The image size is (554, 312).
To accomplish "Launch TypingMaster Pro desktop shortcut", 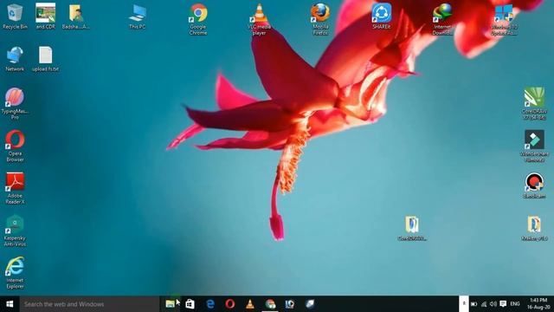I will point(15,103).
